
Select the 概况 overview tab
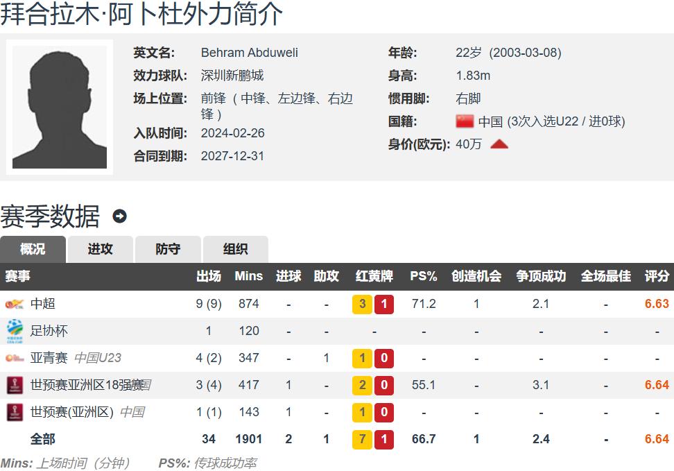[x=33, y=249]
